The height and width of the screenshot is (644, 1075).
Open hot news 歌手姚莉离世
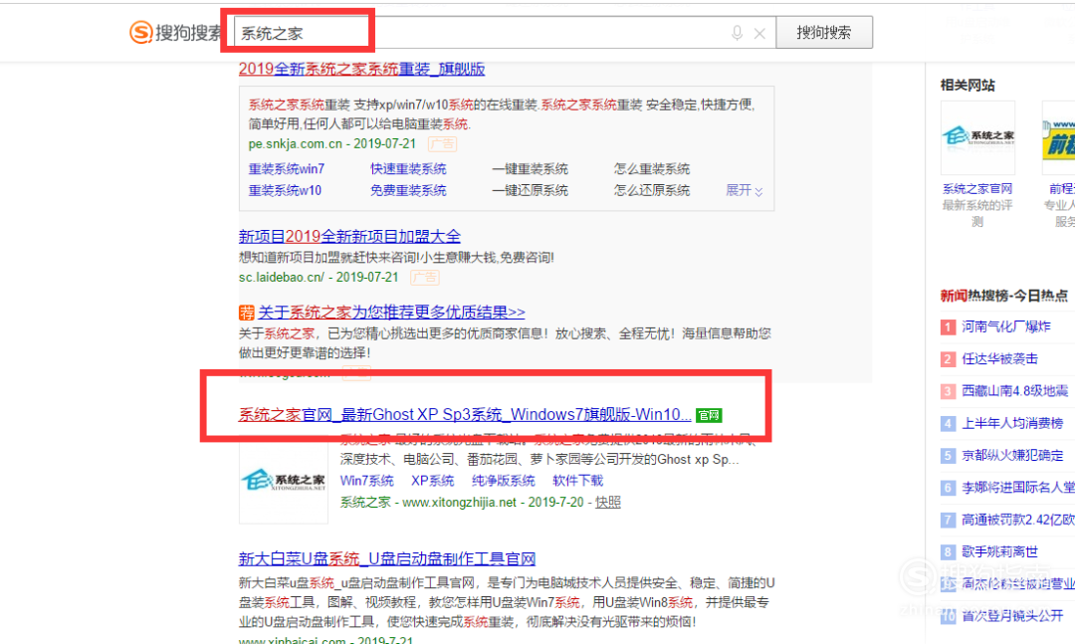tap(999, 551)
